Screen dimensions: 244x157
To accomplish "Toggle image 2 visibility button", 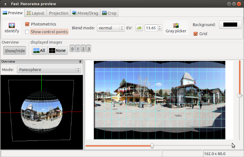I will tap(83, 49).
